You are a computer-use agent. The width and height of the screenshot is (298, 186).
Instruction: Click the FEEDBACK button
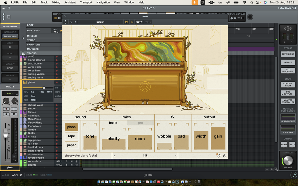(x=287, y=8)
